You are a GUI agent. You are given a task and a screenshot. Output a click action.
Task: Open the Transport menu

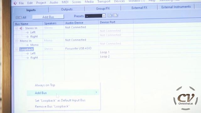point(104,1)
